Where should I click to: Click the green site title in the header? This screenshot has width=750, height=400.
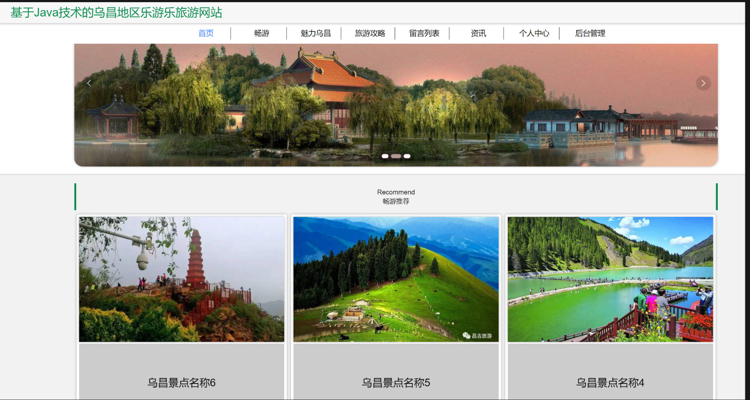(116, 13)
